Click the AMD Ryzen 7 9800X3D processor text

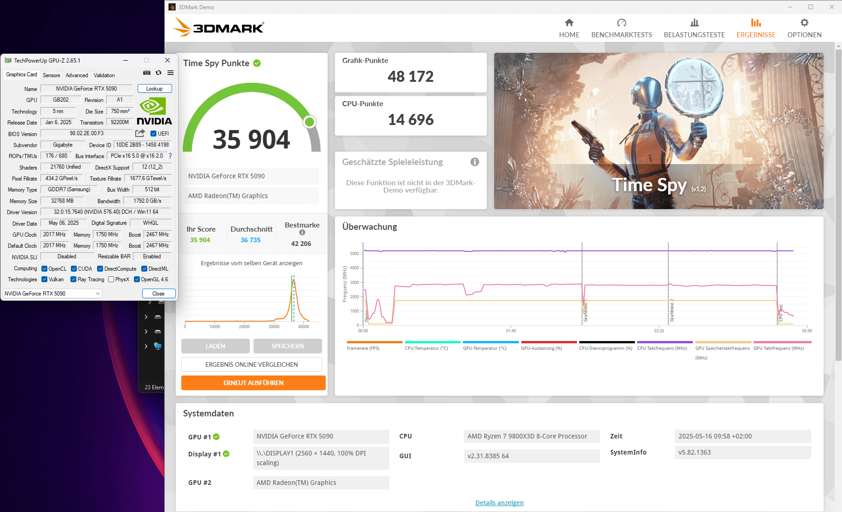coord(527,436)
